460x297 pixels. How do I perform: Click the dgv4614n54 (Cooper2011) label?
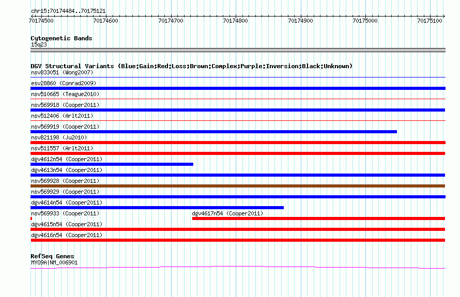click(x=67, y=202)
